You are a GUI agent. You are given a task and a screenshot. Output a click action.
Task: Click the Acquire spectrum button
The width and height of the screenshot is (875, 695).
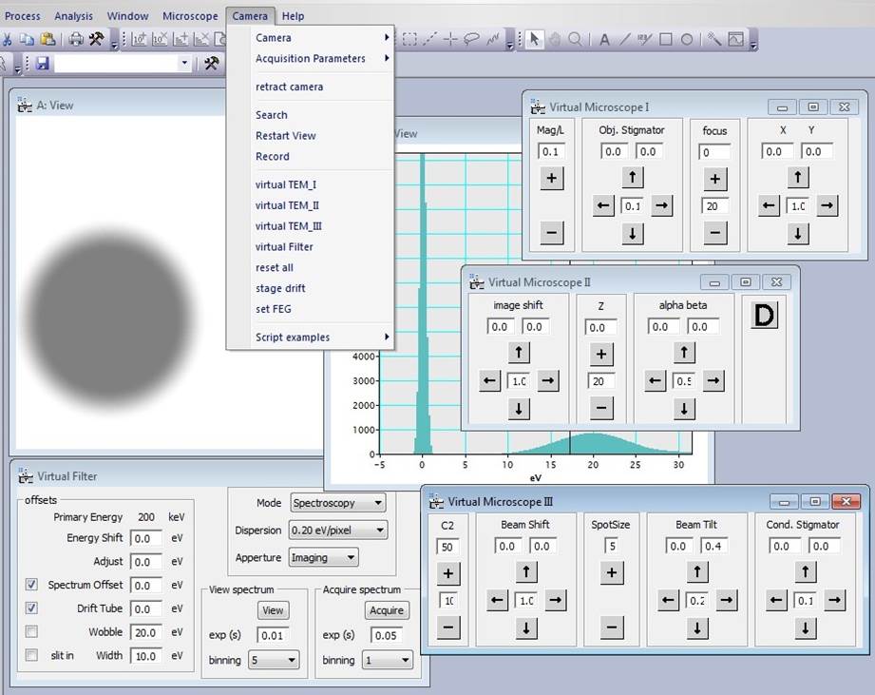tap(386, 610)
